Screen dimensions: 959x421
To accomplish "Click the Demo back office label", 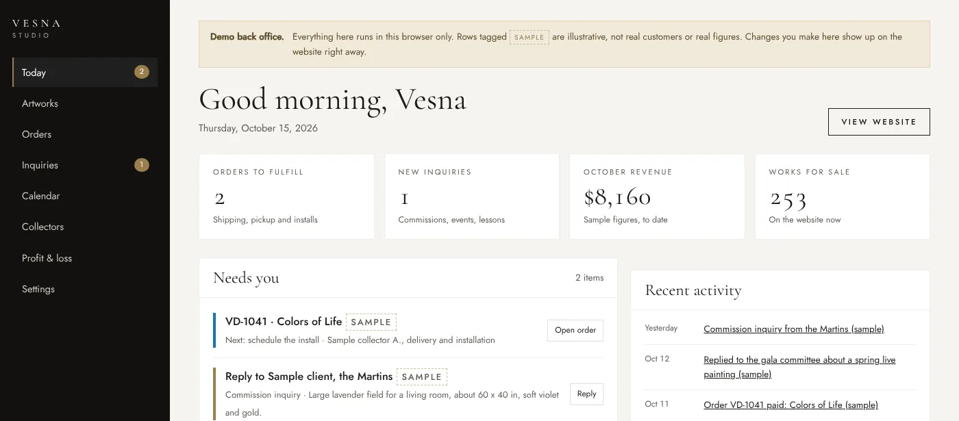I will coord(247,37).
